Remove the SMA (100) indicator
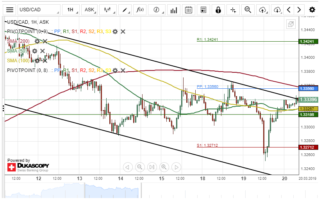 point(45,61)
